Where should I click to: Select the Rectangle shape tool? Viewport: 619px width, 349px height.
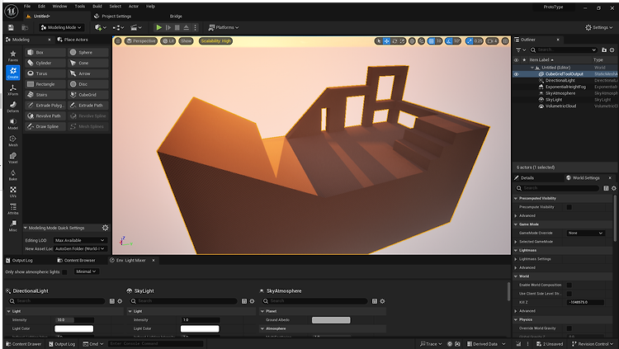[45, 84]
